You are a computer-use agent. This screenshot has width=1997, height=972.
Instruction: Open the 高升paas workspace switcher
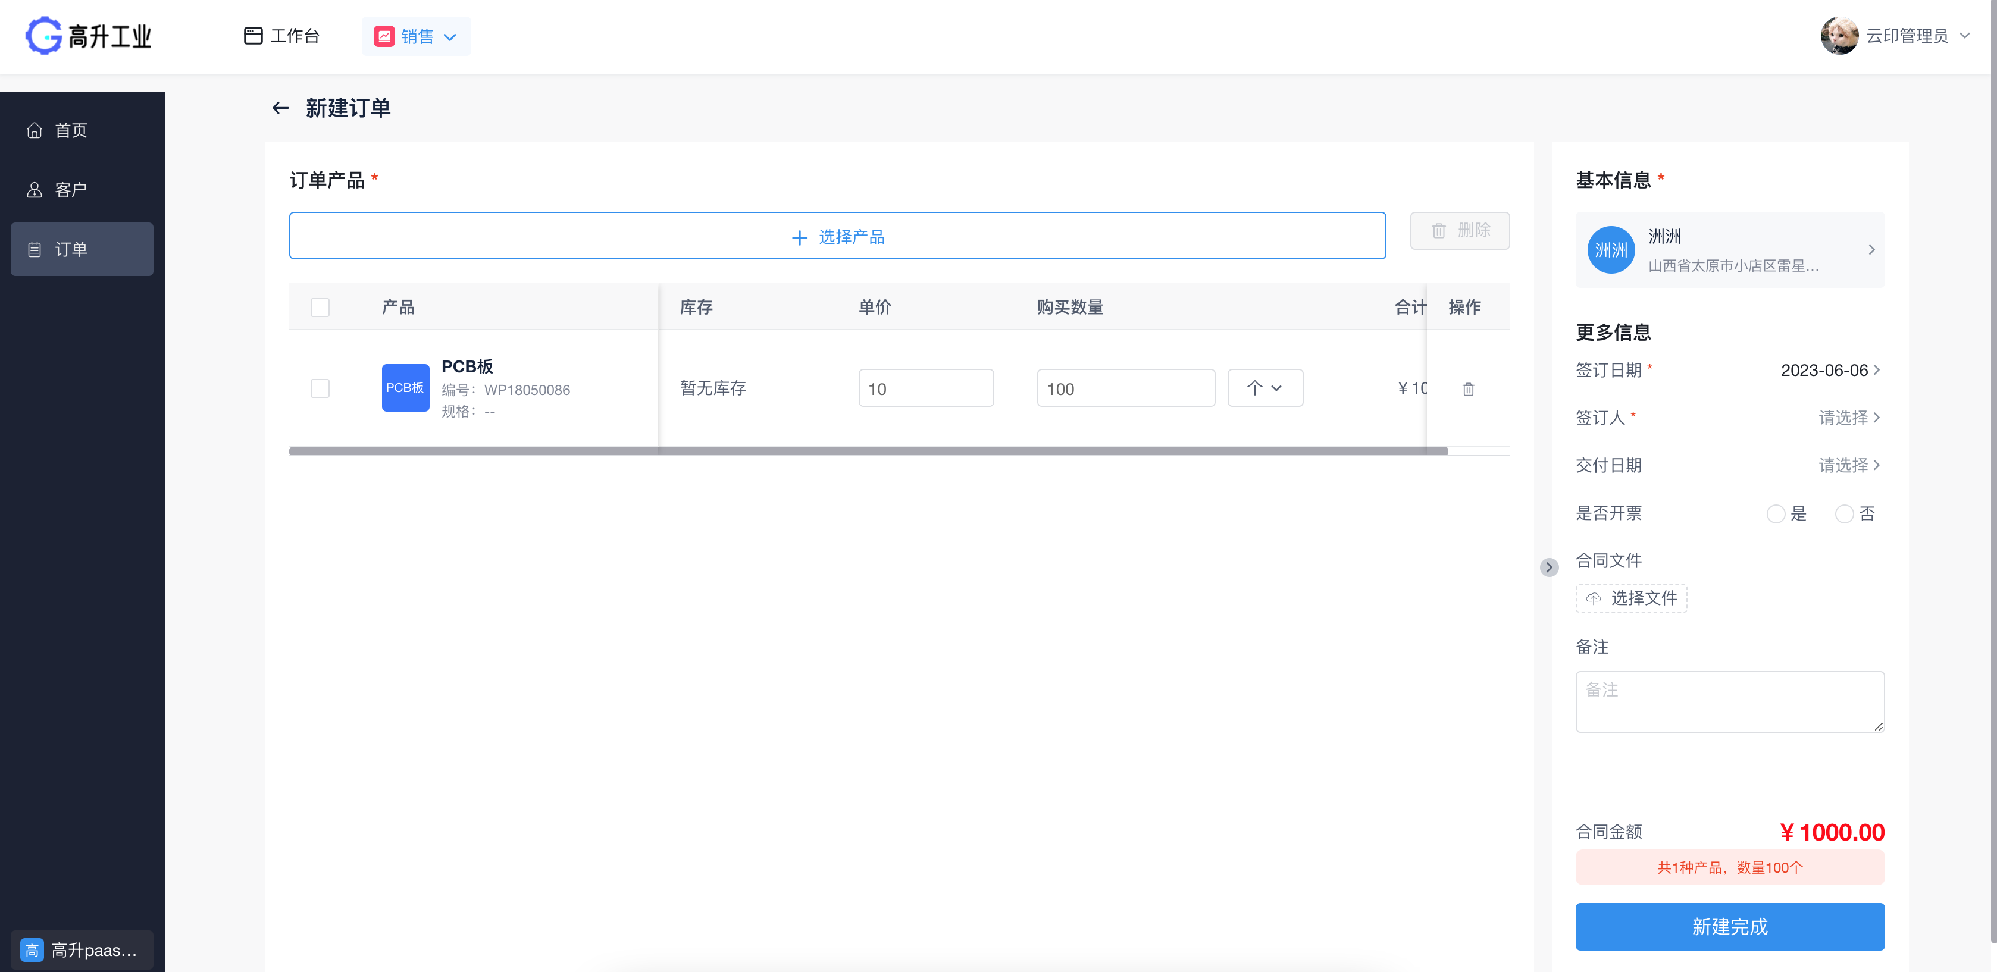coord(82,951)
